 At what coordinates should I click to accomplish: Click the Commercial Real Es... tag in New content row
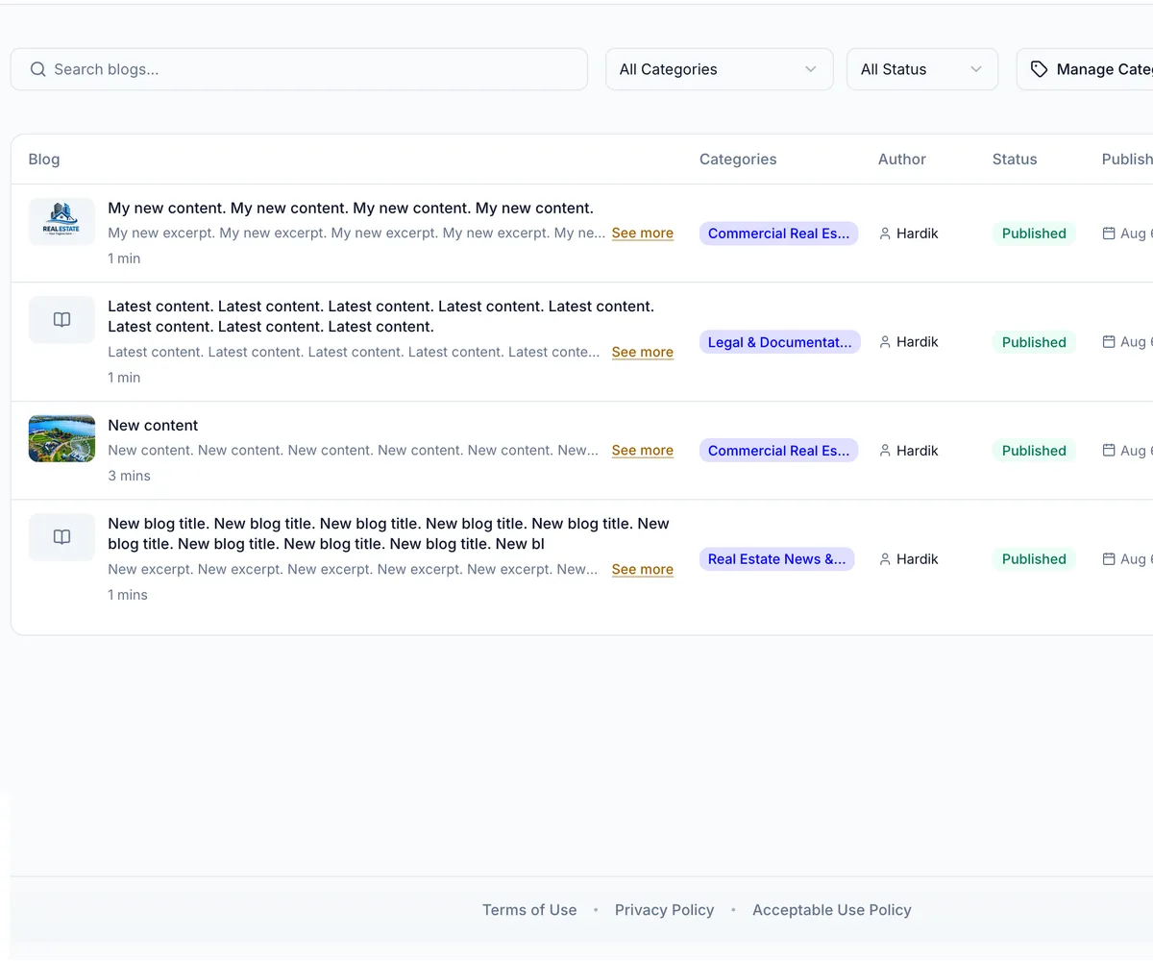click(x=778, y=451)
